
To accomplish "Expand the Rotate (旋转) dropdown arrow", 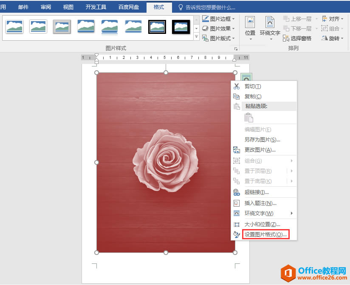I will pos(342,38).
